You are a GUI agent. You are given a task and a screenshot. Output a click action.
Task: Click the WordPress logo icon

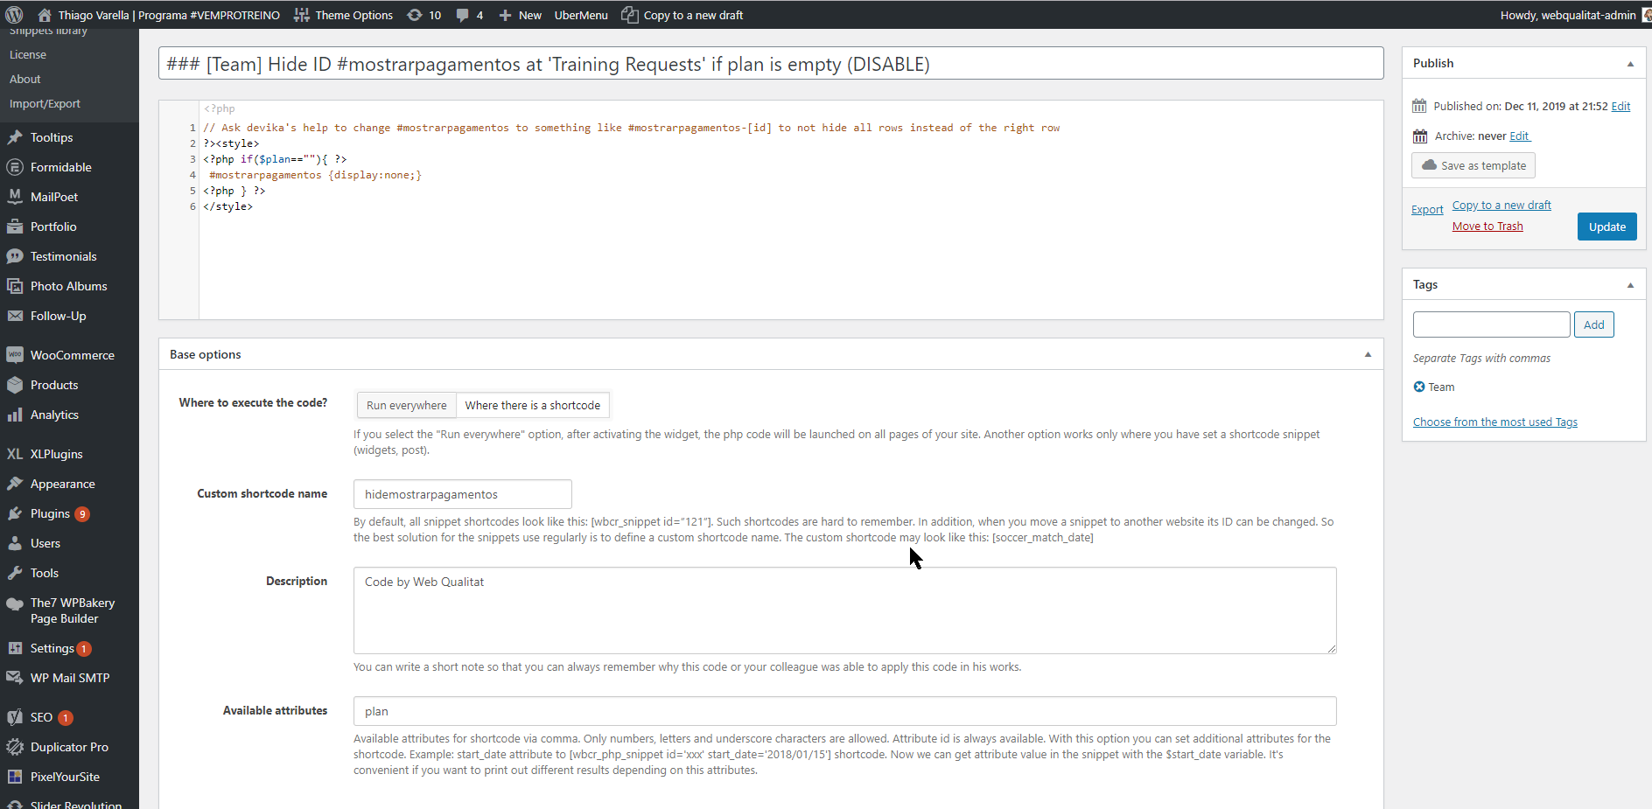14,15
